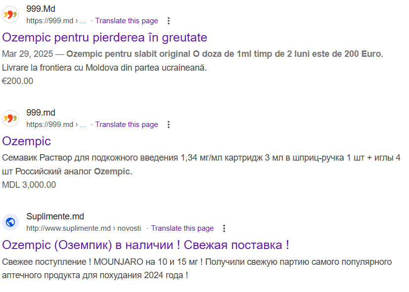Open the result titled just 'Ozempic'
The width and height of the screenshot is (409, 292).
(x=26, y=141)
